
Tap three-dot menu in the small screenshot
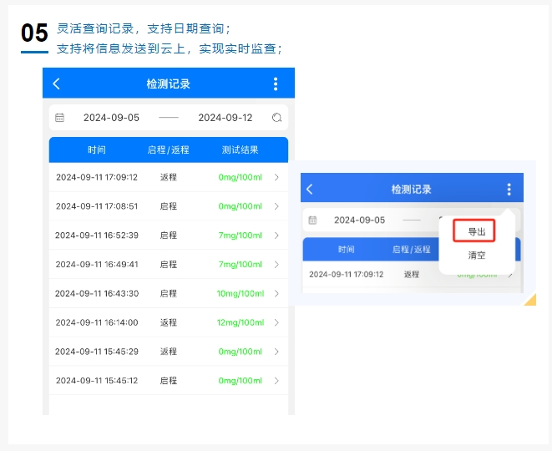[509, 190]
